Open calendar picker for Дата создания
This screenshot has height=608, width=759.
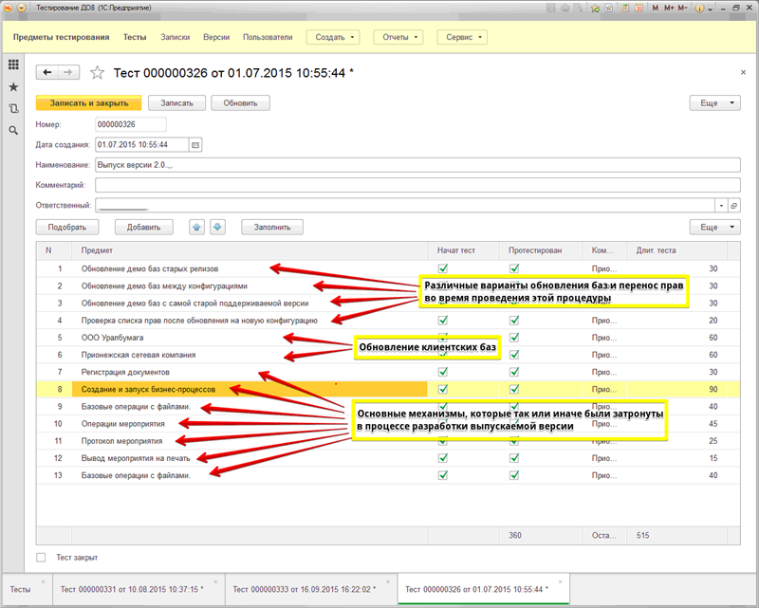pos(196,145)
